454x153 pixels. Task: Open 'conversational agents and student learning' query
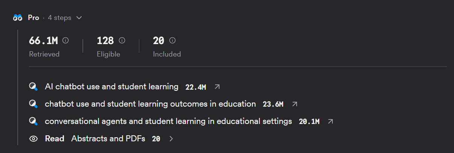168,121
